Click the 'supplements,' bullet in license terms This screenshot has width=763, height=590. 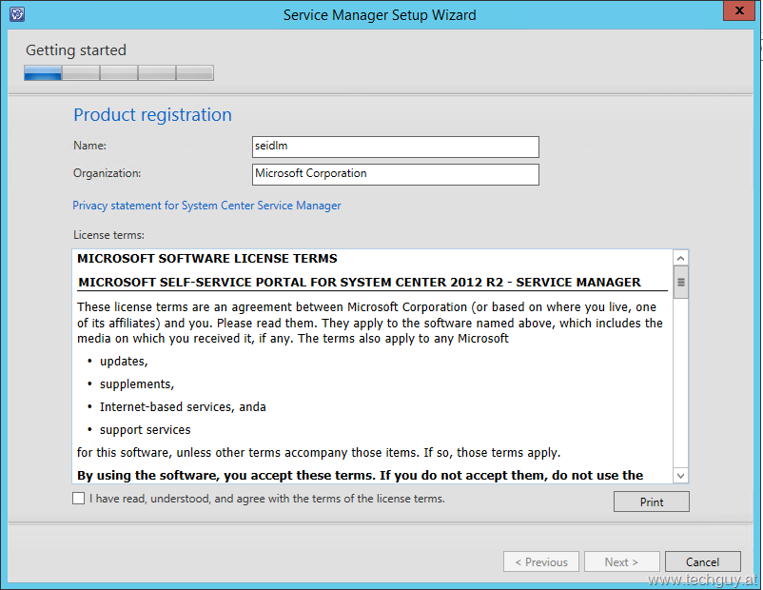pyautogui.click(x=137, y=384)
